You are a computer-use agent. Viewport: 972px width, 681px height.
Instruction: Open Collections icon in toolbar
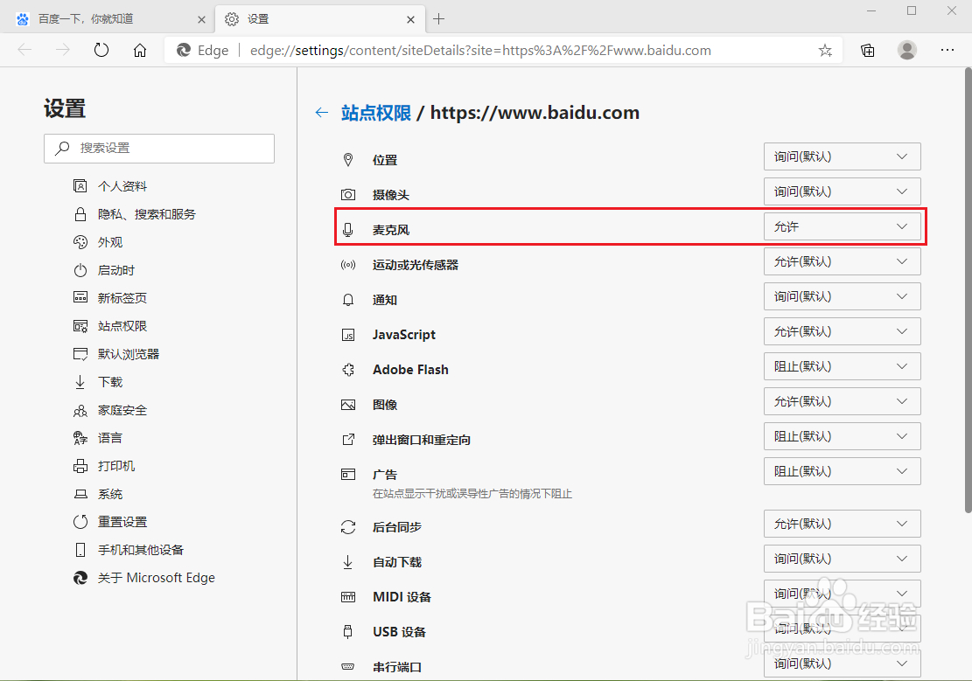[x=868, y=50]
